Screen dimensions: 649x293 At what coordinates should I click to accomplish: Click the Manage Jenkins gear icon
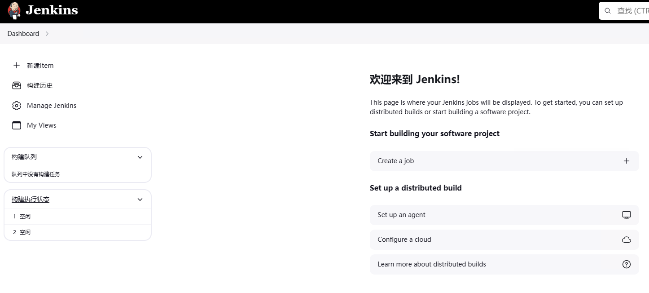(17, 106)
